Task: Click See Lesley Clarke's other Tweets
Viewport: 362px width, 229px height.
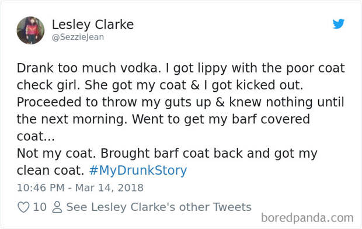Action: 159,207
